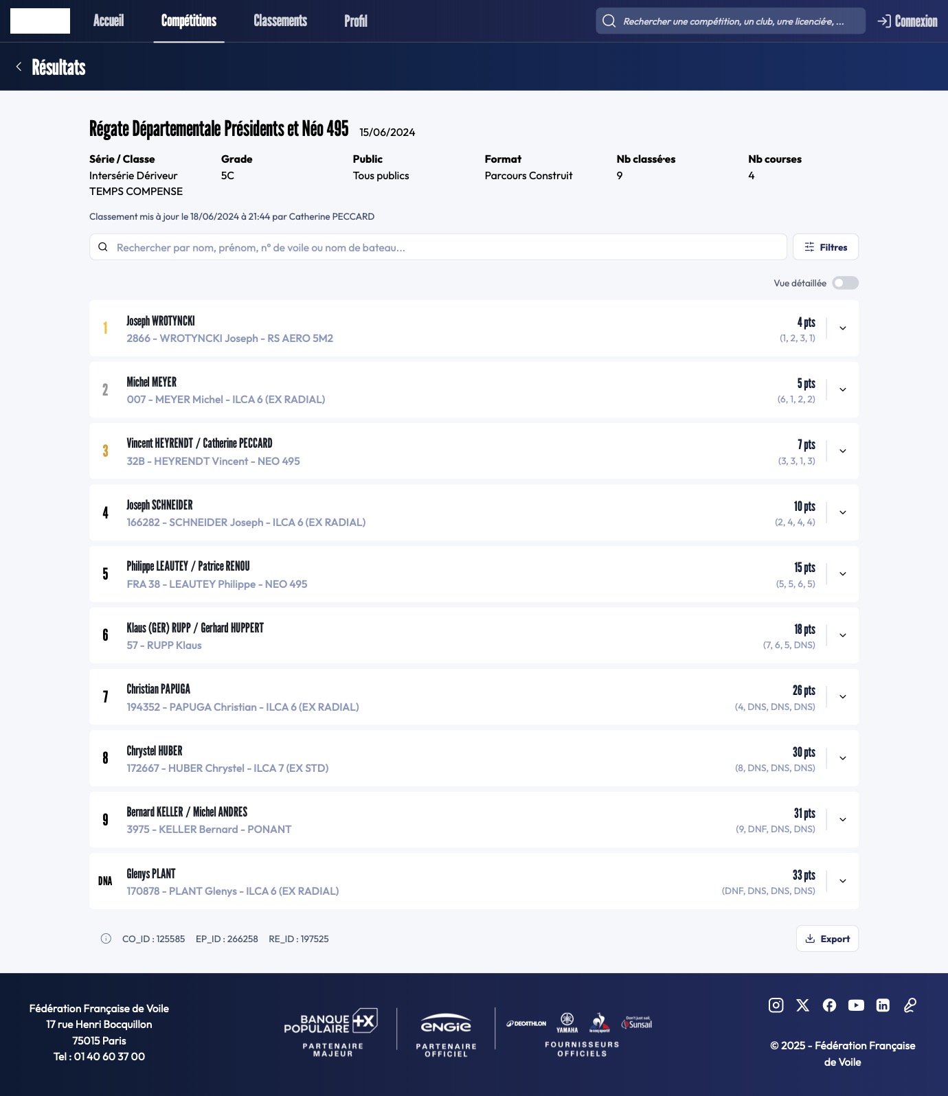Screen dimensions: 948x1096
Task: Click the Export button
Action: click(x=827, y=939)
